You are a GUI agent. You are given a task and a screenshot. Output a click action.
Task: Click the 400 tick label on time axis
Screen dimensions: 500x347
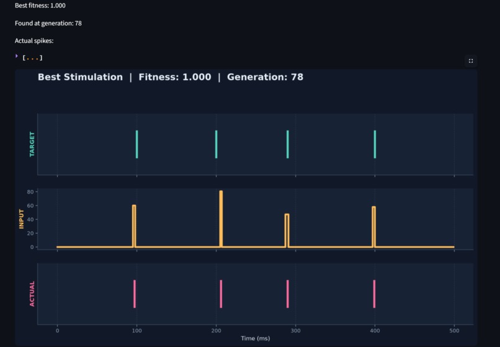point(375,331)
